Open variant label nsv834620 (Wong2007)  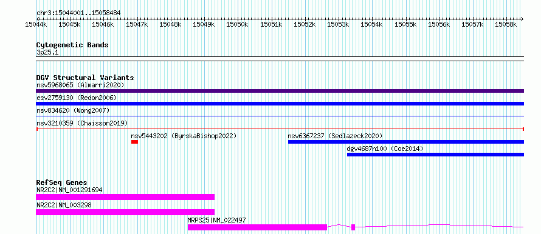click(x=73, y=110)
